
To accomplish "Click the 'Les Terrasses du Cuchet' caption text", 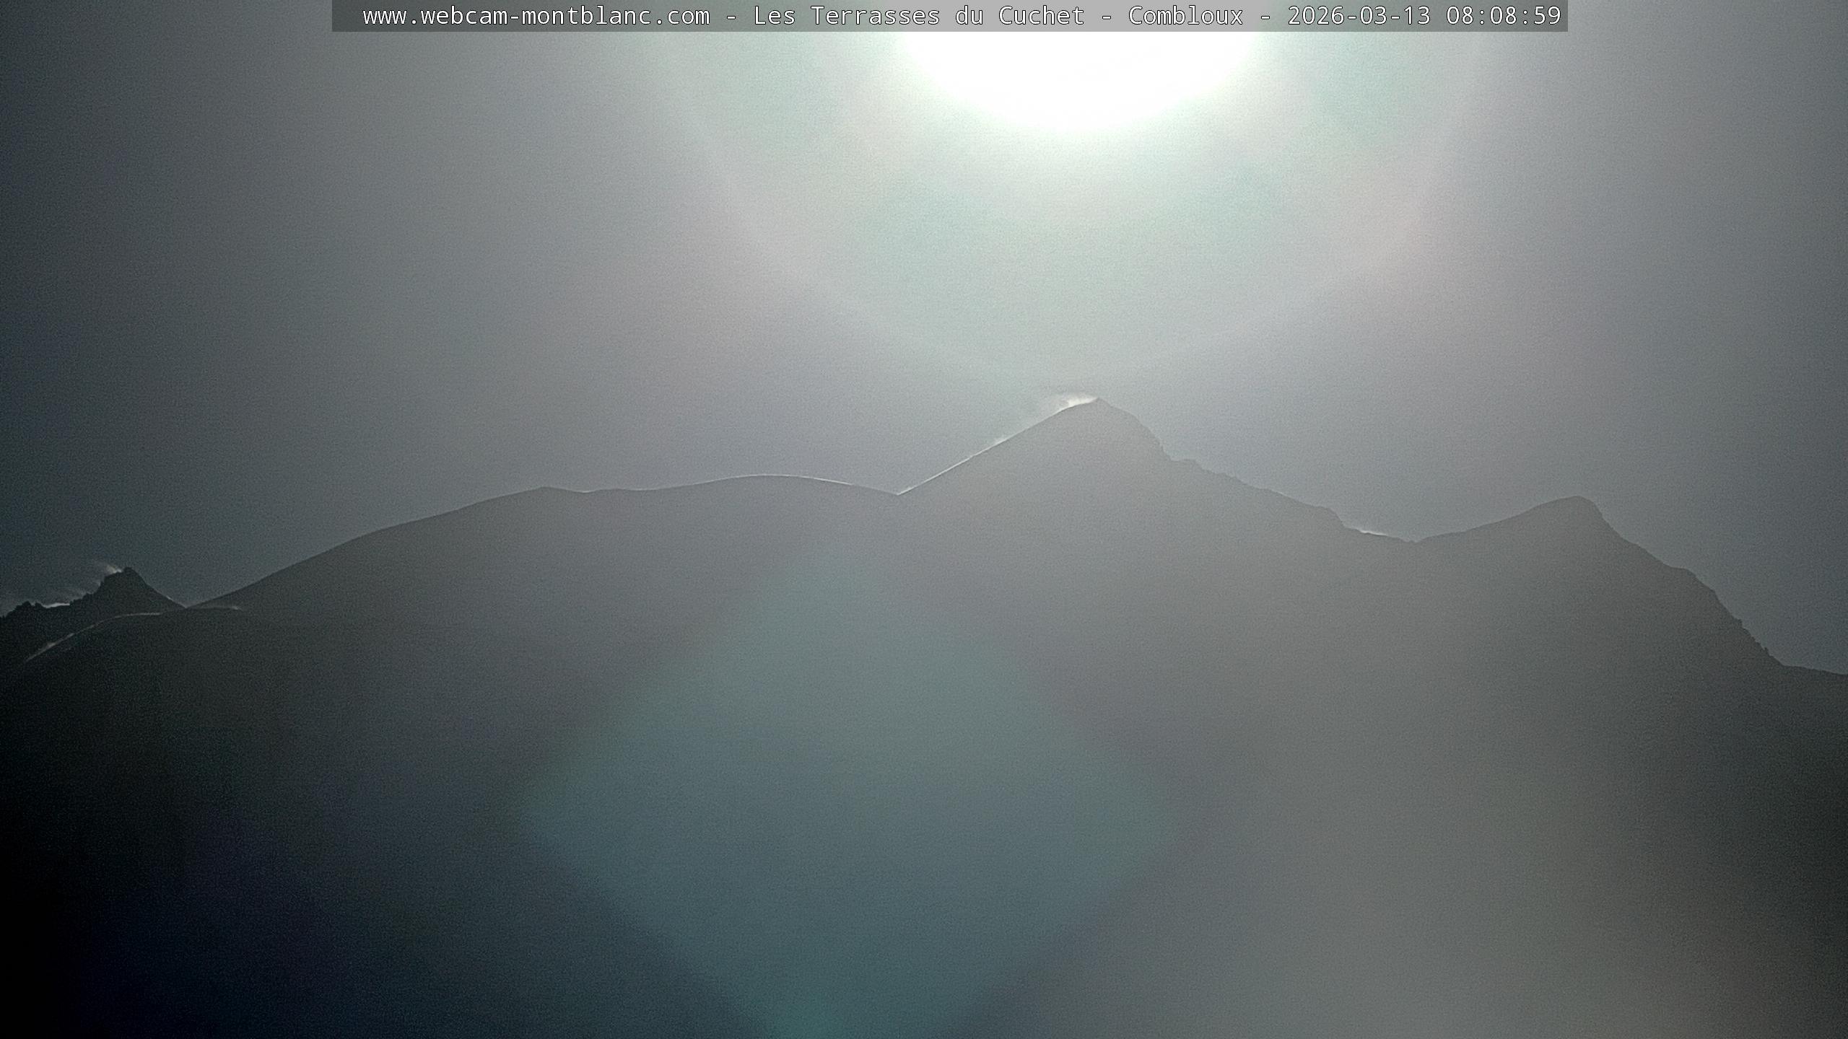I will point(918,16).
